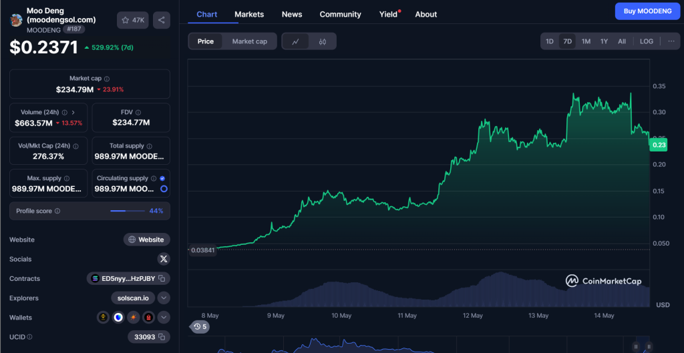Copy the ED5nyy...HzPJBY contract address
The width and height of the screenshot is (684, 353).
162,278
